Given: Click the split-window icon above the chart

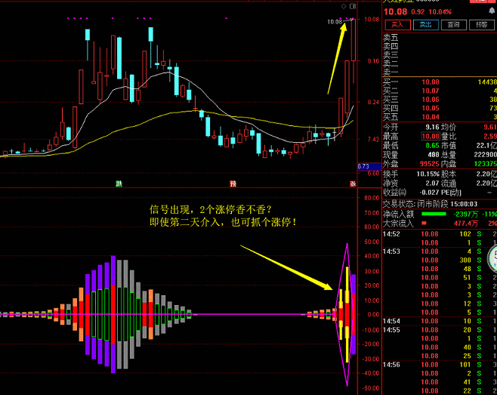Looking at the screenshot, I should (x=353, y=6).
